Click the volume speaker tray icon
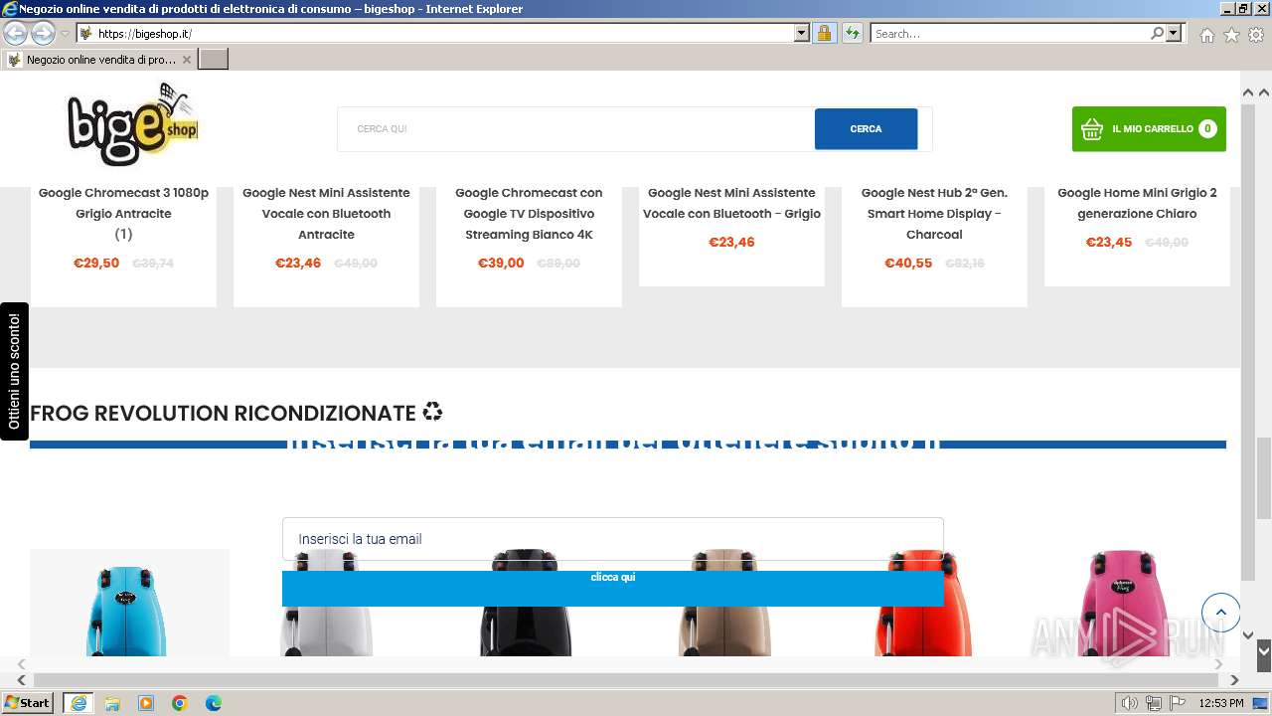This screenshot has width=1272, height=716. (1130, 703)
